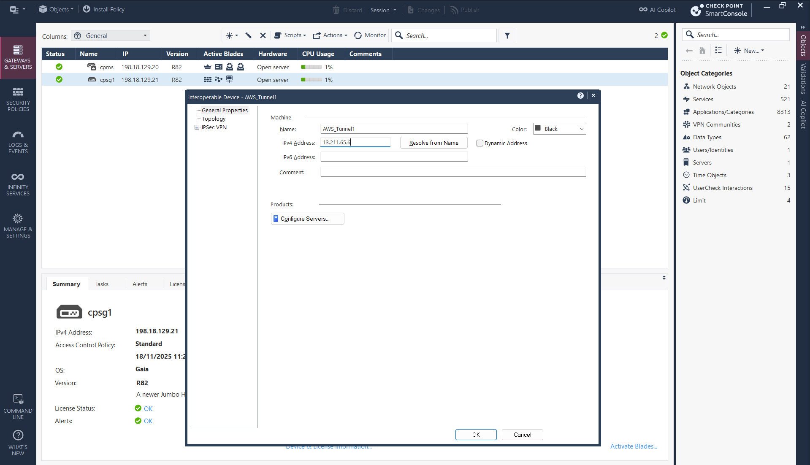The image size is (810, 465).
Task: Open the dialog help question-mark icon
Action: (580, 96)
